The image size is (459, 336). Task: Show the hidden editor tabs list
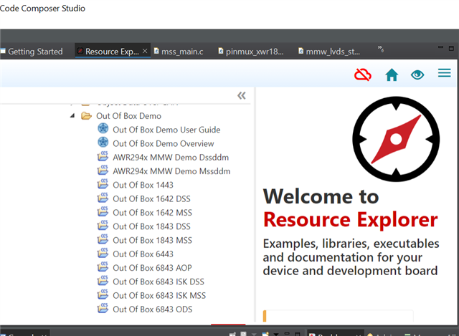pos(380,49)
